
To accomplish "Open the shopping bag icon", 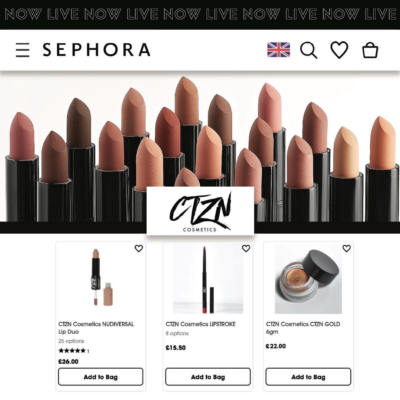I will click(x=370, y=50).
